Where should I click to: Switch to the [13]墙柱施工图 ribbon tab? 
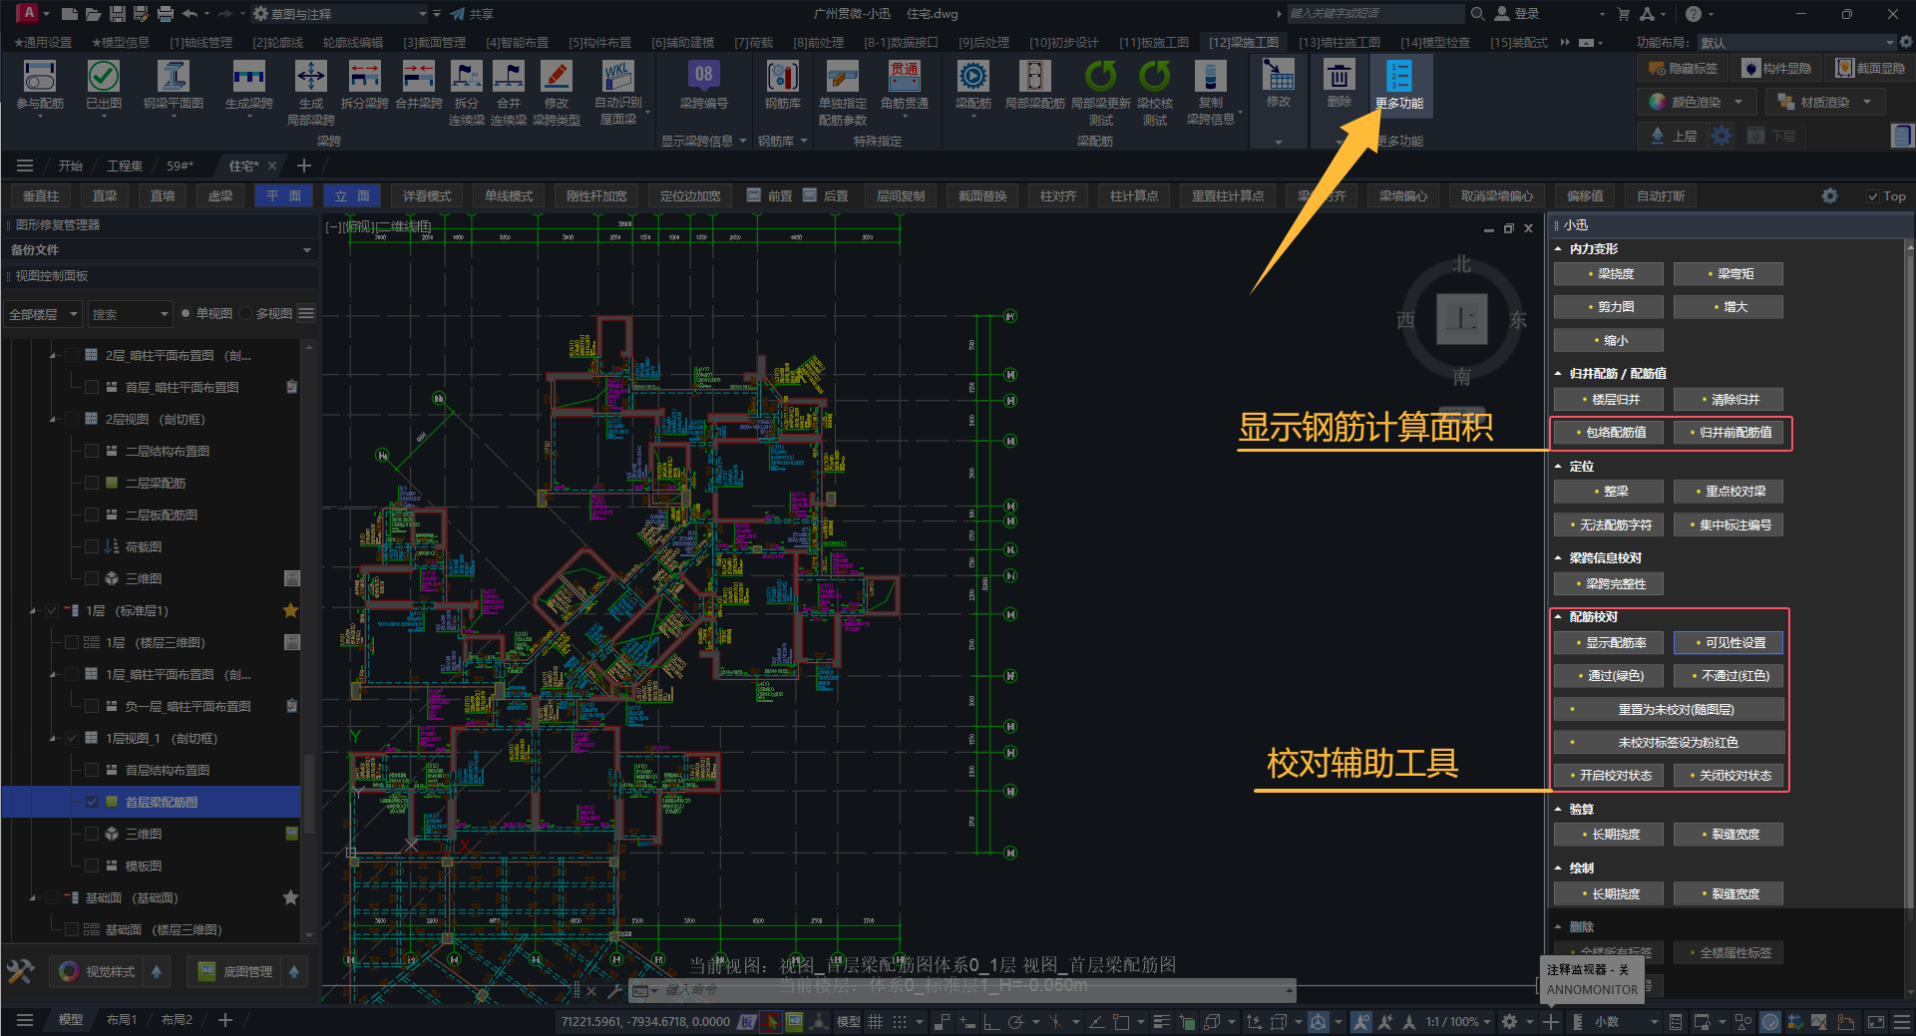point(1339,43)
